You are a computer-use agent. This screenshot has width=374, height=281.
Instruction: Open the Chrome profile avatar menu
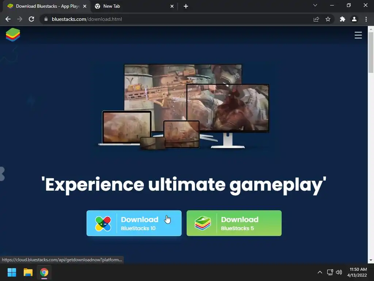(354, 19)
